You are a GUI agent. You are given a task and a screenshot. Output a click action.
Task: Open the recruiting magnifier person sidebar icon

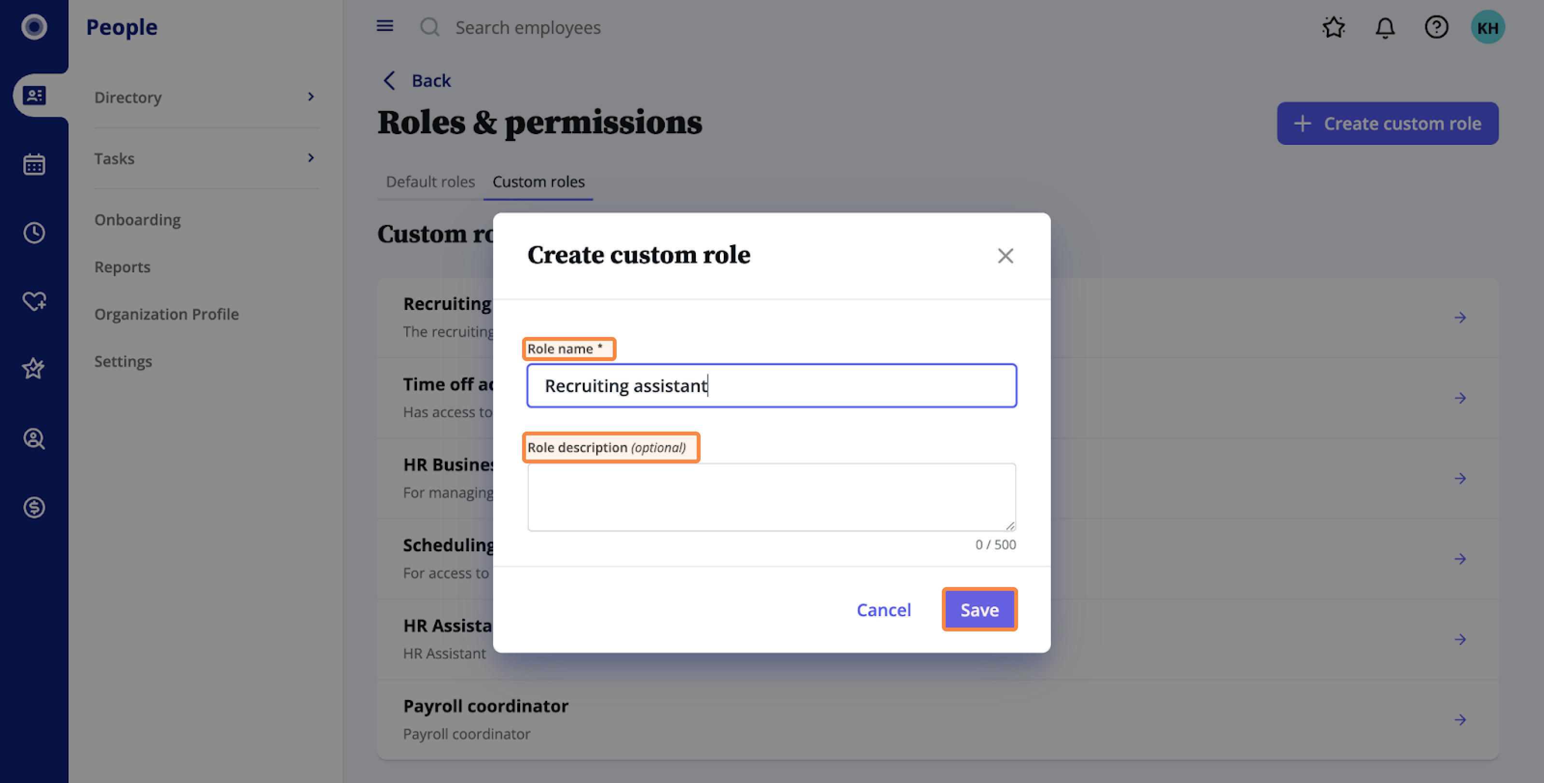coord(34,439)
